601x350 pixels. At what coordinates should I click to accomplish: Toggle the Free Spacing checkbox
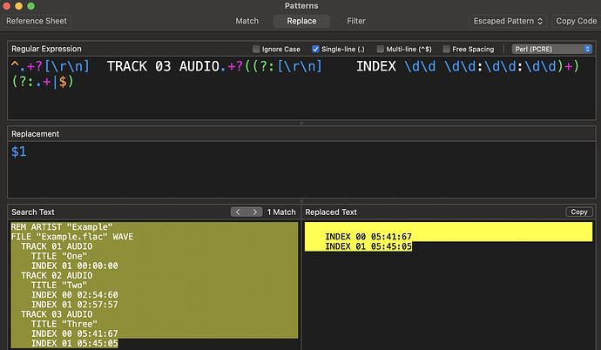click(x=446, y=49)
